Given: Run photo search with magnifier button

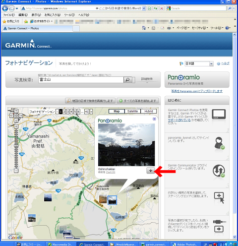Looking at the screenshot, I should point(127,80).
